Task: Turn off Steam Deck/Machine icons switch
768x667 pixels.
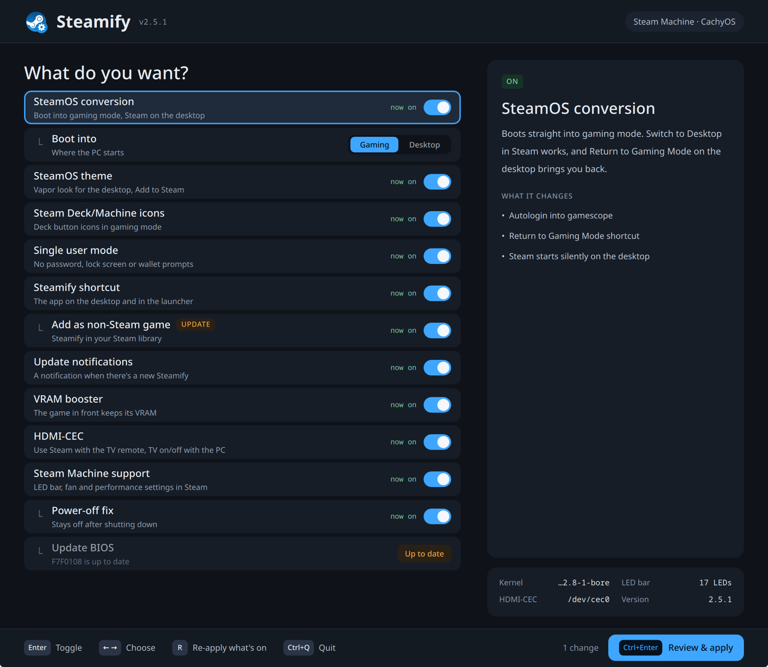Action: point(437,219)
